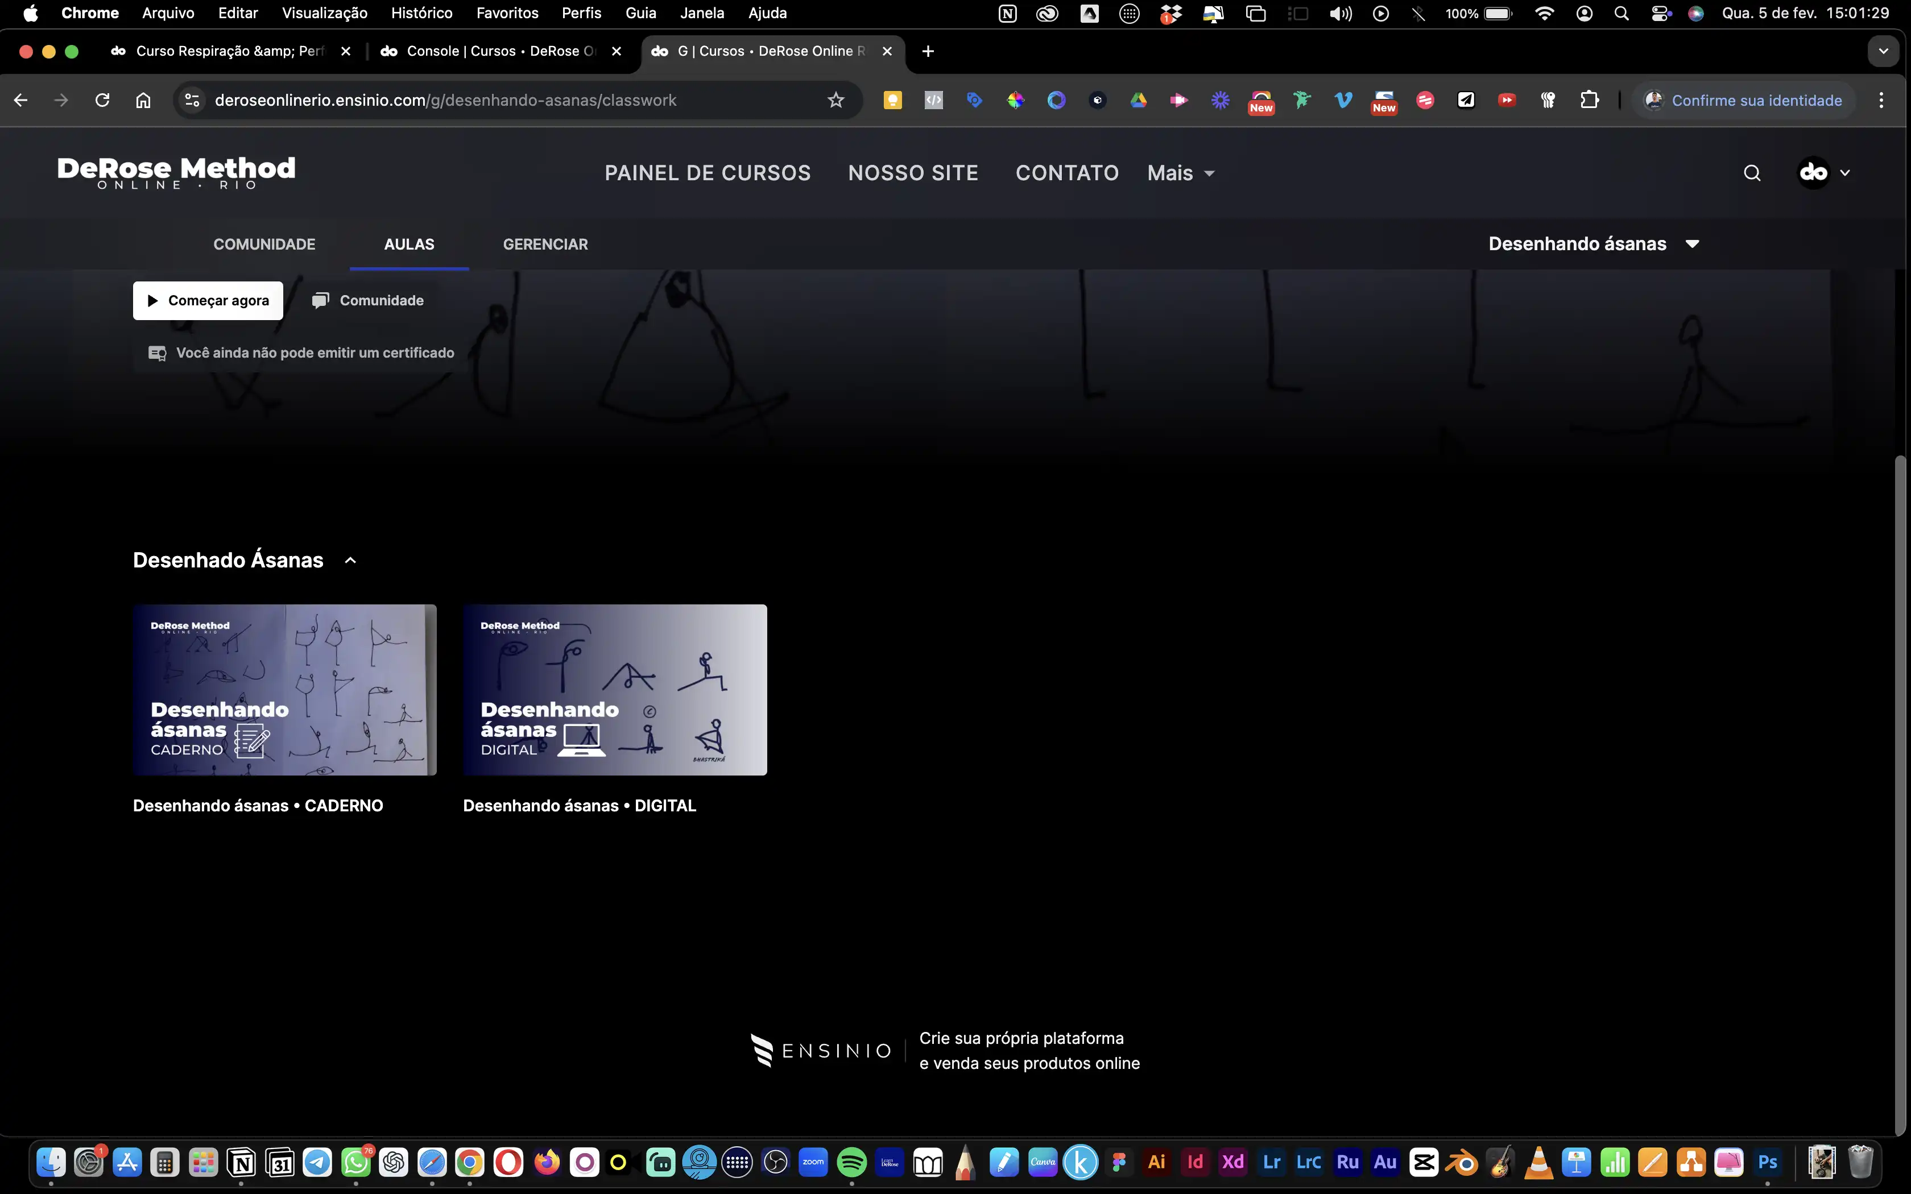
Task: Open PAINEL DE CURSOS menu item
Action: [x=708, y=173]
